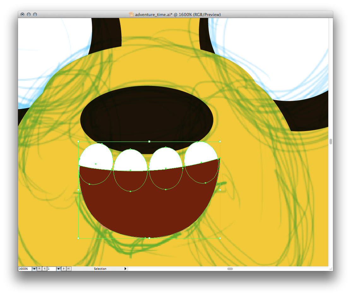
Task: Click the artboard number field
Action: 51,269
